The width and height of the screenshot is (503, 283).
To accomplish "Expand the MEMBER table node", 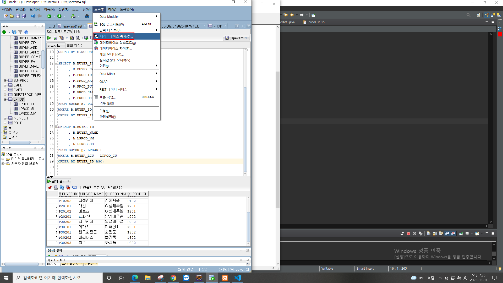I will tap(5, 118).
